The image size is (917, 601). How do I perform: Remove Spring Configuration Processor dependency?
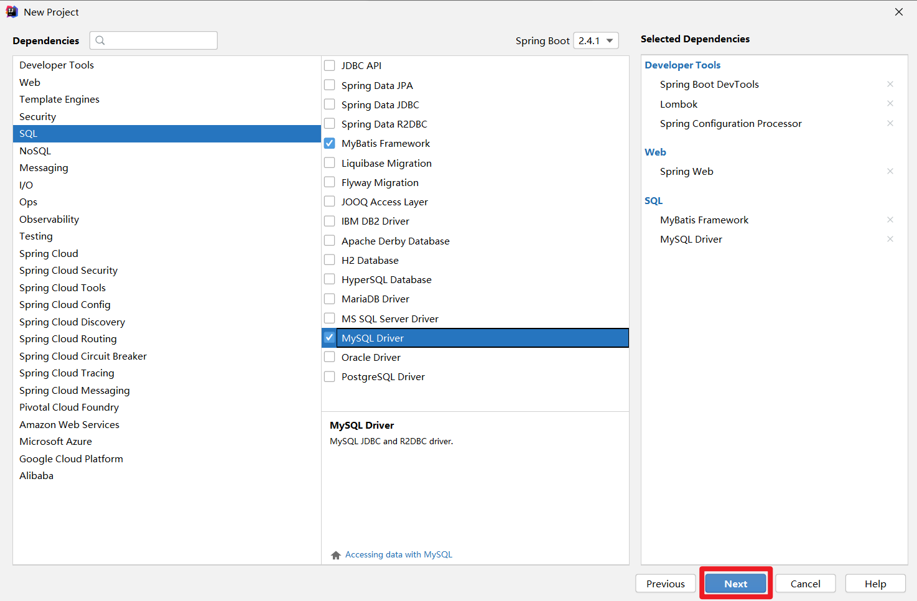point(890,123)
